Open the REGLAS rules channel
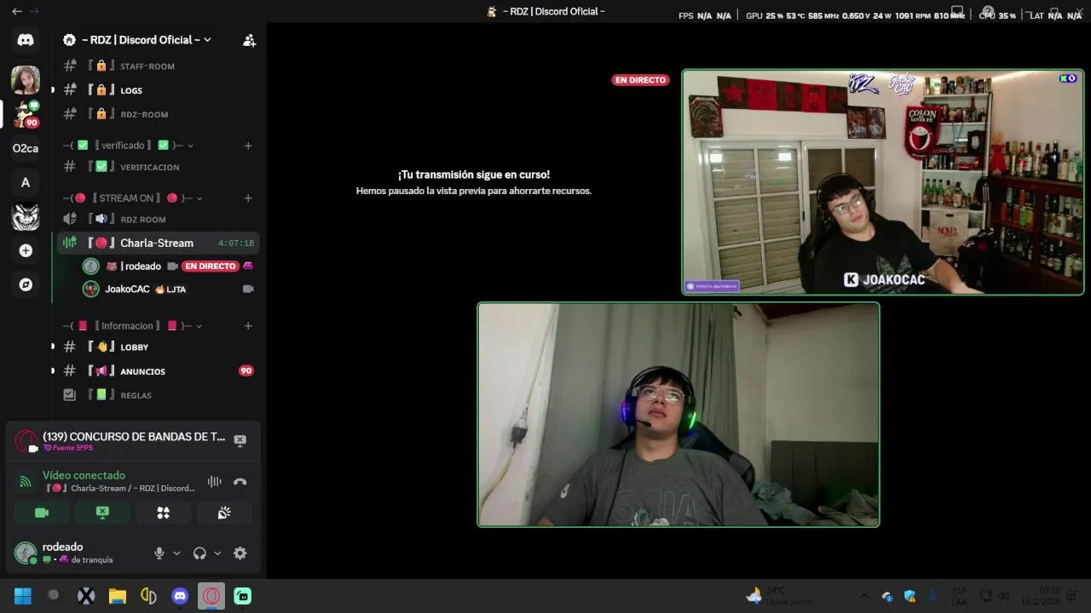Viewport: 1091px width, 613px height. 158,395
